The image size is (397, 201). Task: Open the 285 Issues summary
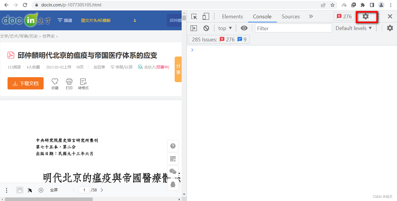219,39
